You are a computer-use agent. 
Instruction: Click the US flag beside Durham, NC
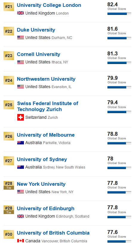[x=21, y=38]
